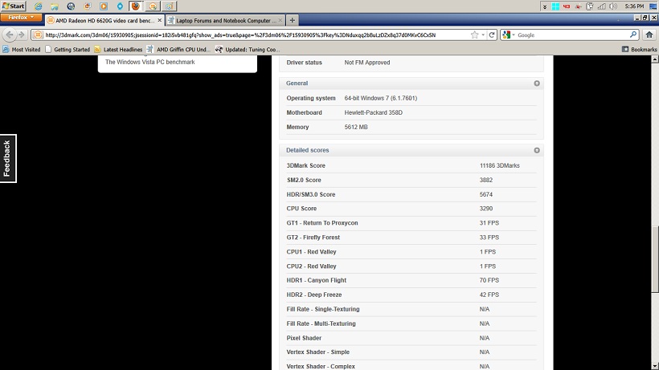Open a new browser tab

pos(292,20)
